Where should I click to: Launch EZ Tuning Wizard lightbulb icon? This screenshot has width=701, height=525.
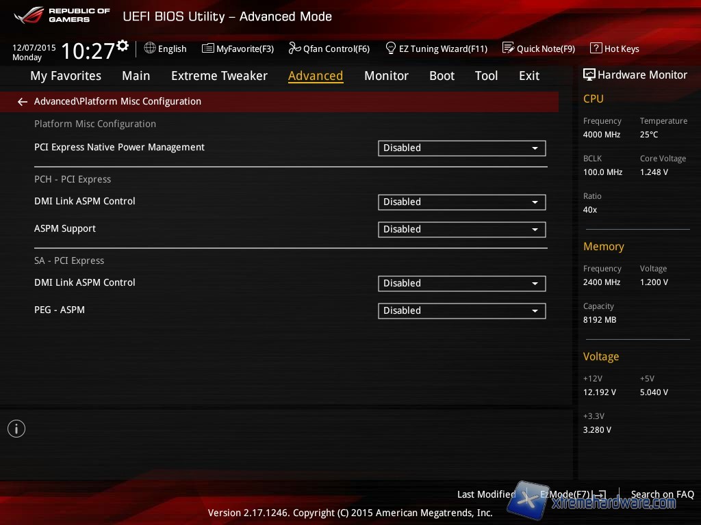click(391, 49)
